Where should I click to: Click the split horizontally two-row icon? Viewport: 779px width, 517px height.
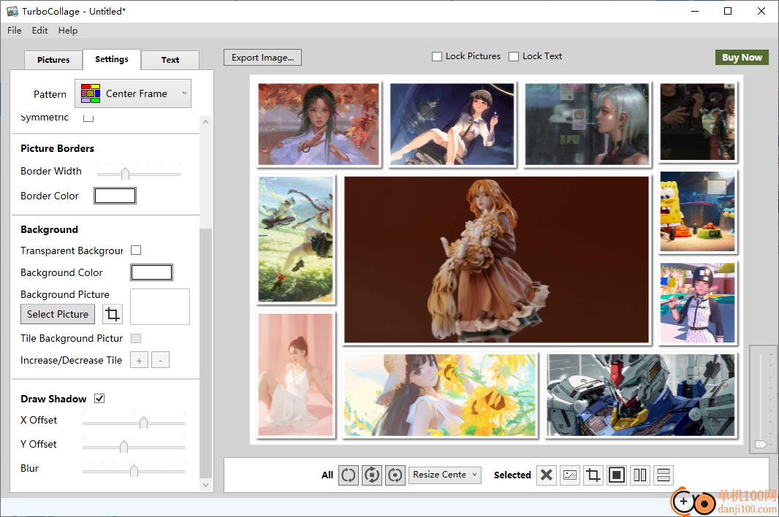pos(664,475)
